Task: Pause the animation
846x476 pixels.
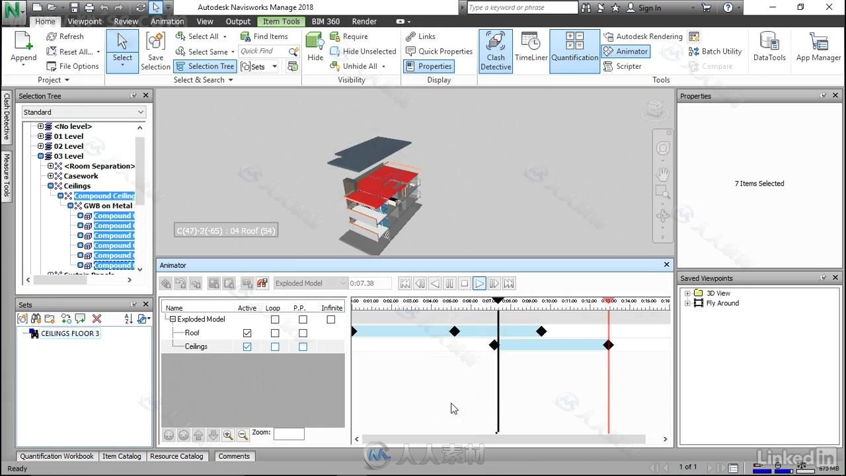Action: click(x=450, y=283)
